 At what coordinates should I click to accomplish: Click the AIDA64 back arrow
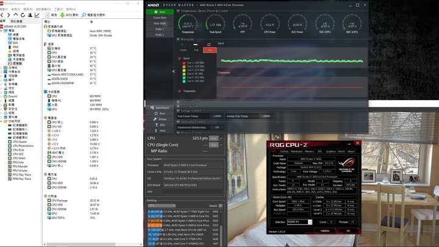(x=2, y=15)
